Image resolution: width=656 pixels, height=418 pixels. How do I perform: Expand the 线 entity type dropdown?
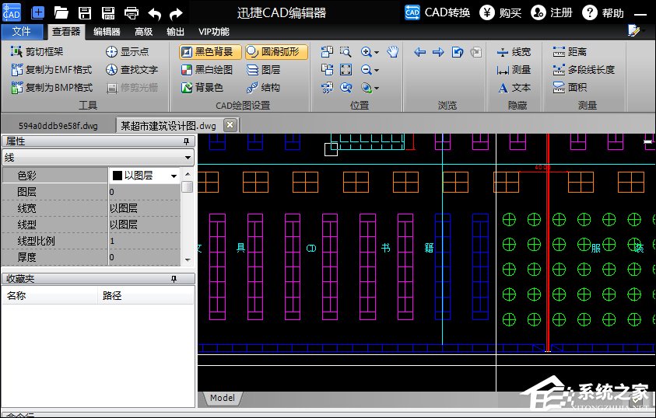[x=188, y=158]
